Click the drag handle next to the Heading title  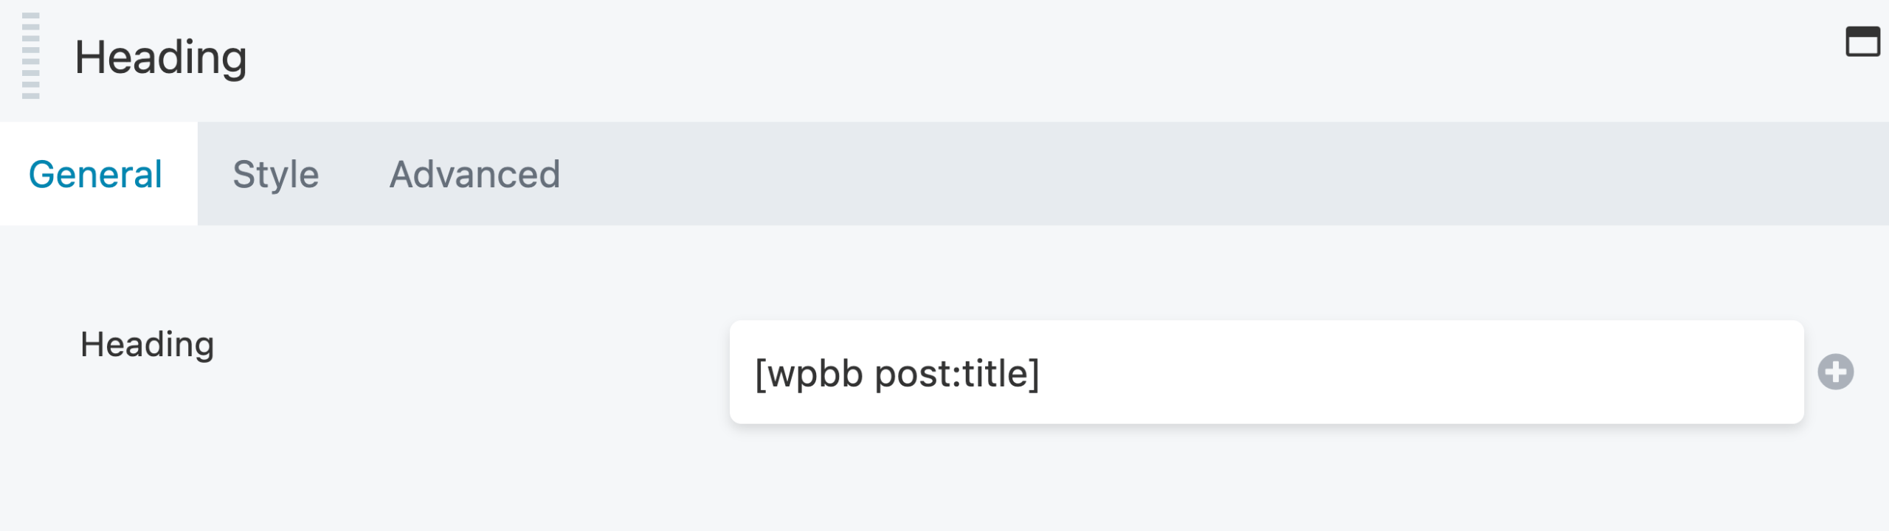pos(31,55)
